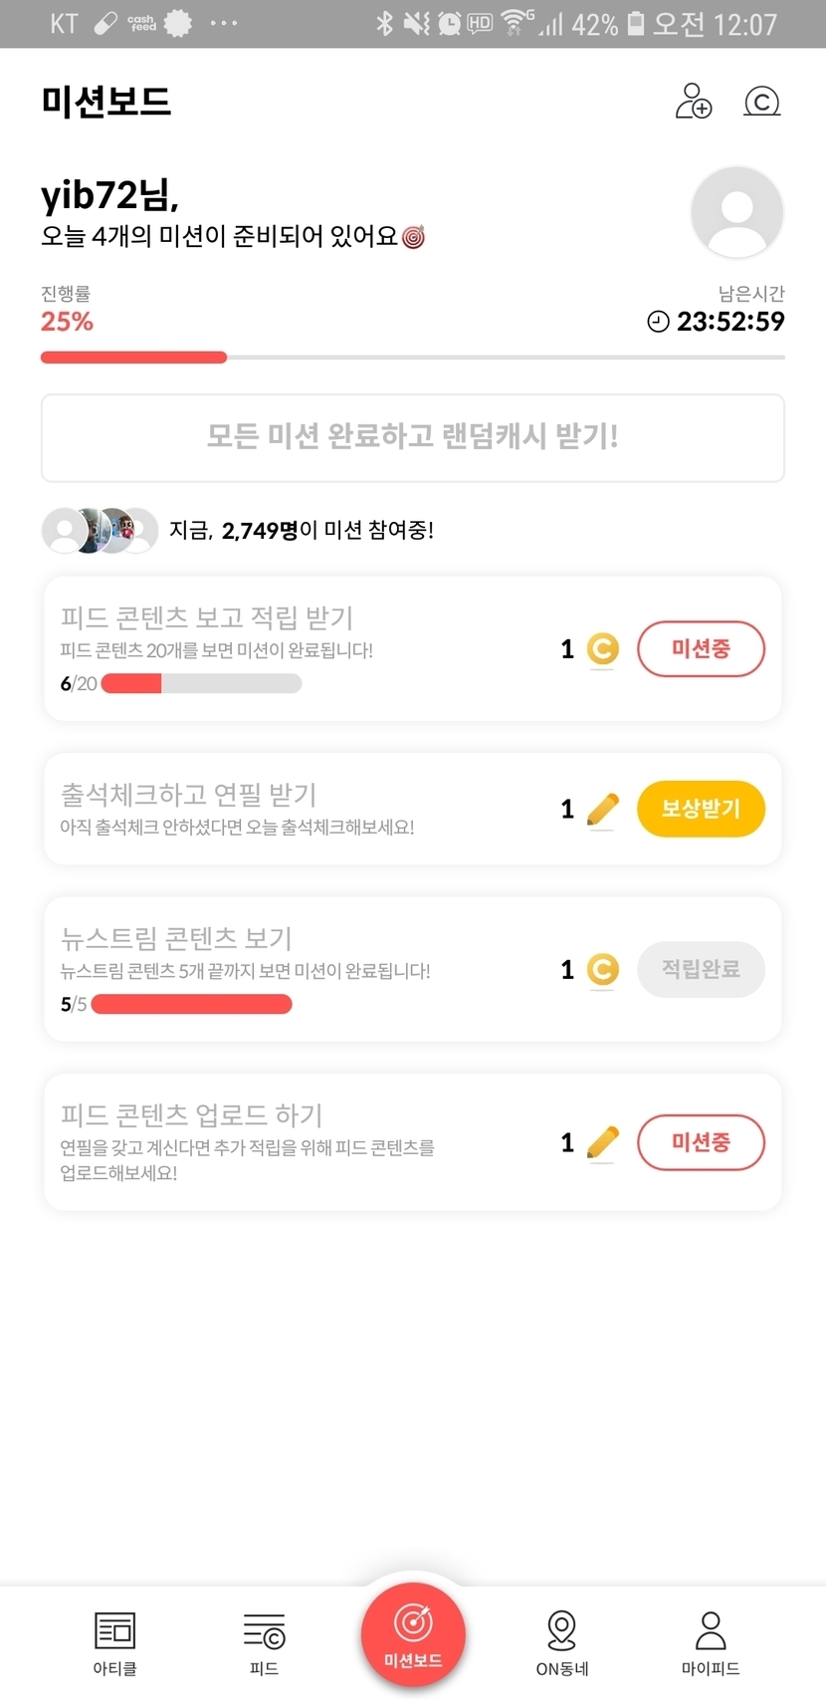This screenshot has width=826, height=1699.
Task: Tap the profile avatar picture
Action: click(736, 213)
